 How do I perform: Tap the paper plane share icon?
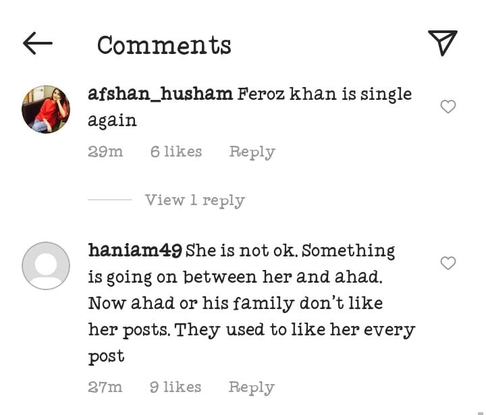click(x=443, y=43)
